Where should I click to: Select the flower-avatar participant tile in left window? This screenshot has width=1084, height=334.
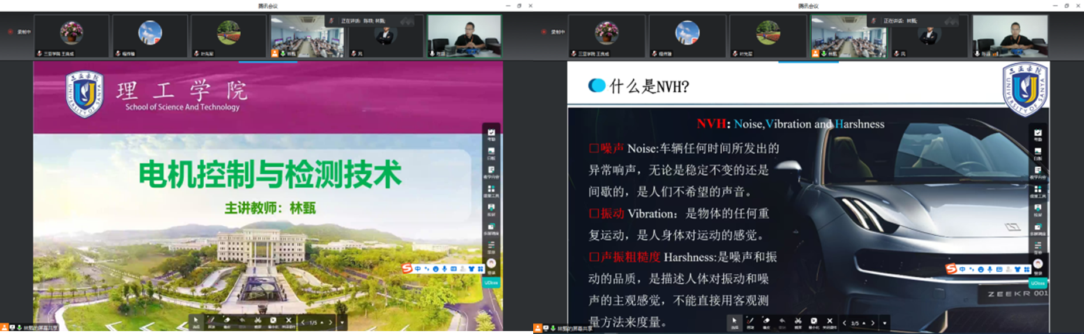[x=71, y=36]
